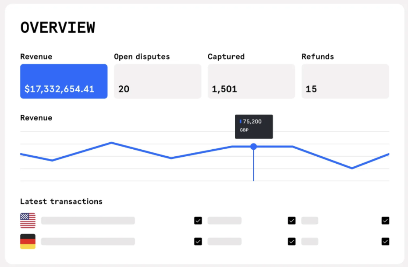Click the peak of the blue revenue line
Viewport: 408px width, 267px height.
point(112,142)
